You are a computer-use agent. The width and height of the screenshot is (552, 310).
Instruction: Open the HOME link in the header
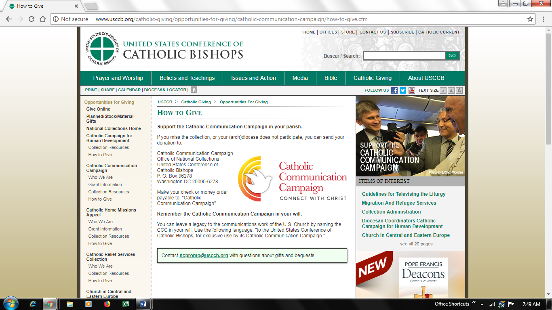310,32
